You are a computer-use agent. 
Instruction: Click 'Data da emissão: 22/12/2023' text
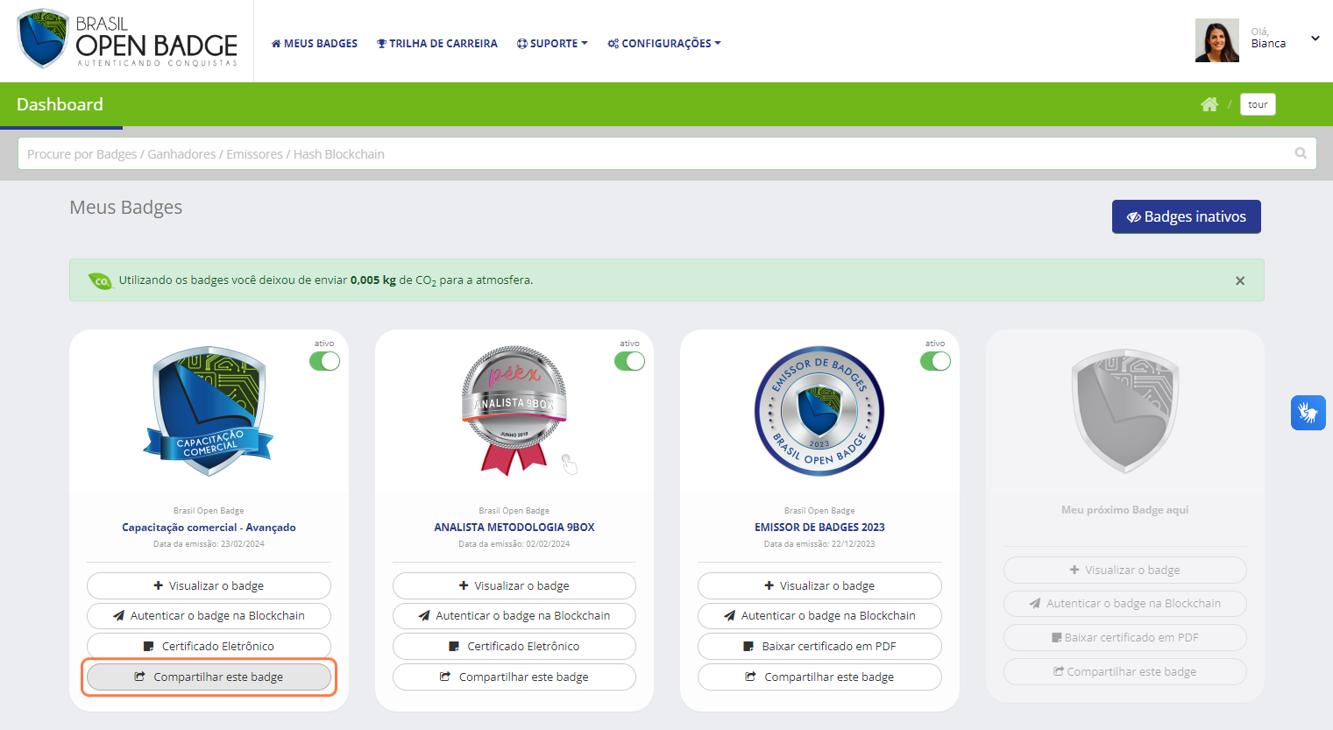tap(819, 544)
